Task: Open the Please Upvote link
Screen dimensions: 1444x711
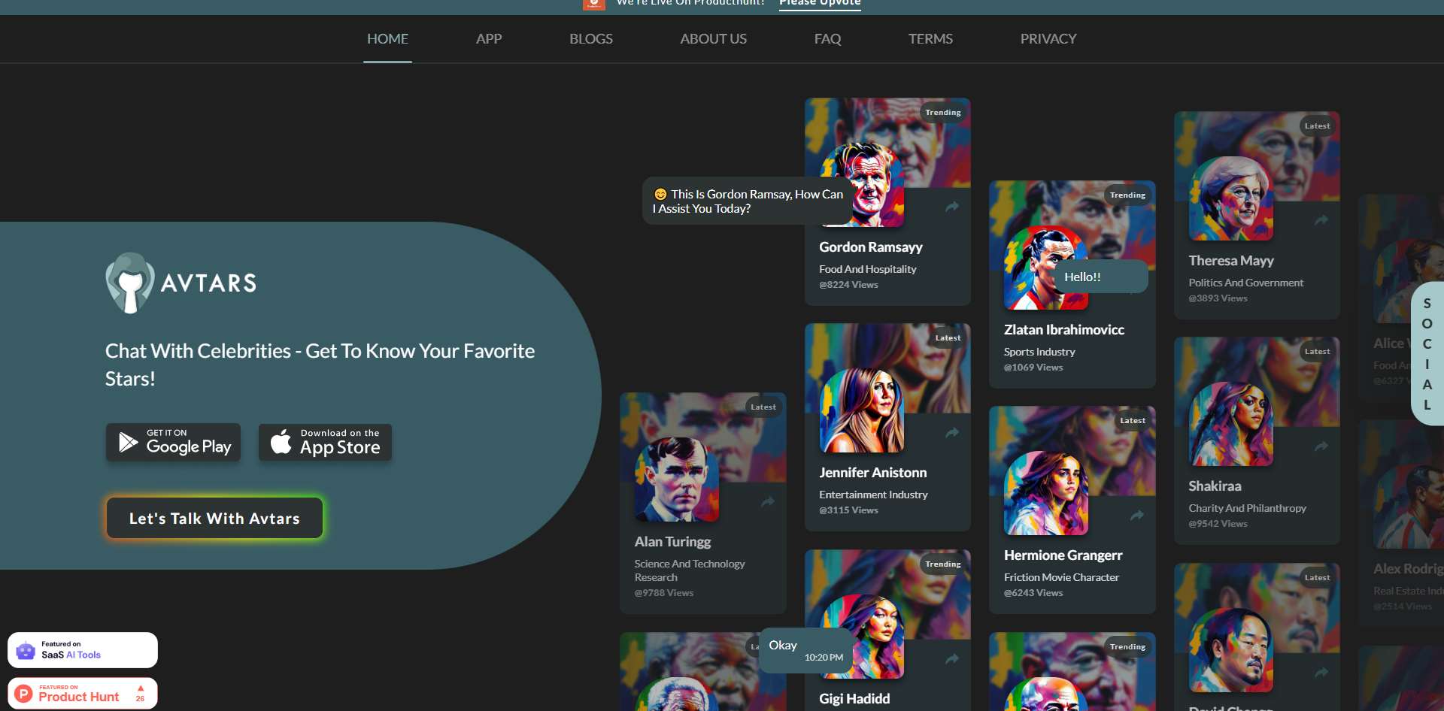Action: 819,3
